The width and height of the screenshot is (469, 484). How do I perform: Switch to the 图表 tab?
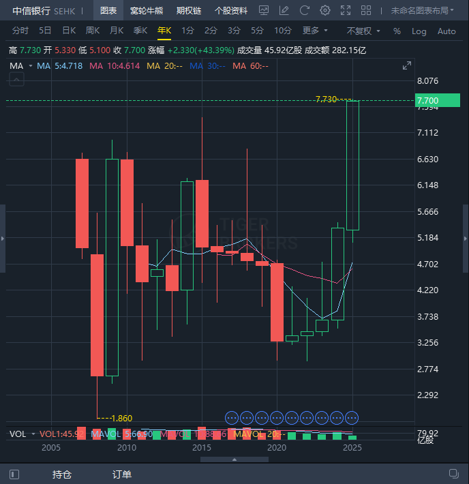click(x=108, y=10)
